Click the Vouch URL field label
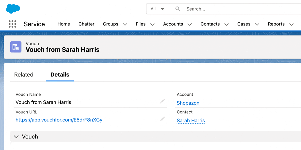 (26, 112)
